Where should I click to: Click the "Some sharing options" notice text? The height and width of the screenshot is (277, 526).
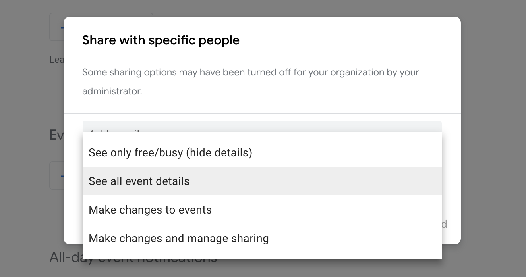[250, 73]
